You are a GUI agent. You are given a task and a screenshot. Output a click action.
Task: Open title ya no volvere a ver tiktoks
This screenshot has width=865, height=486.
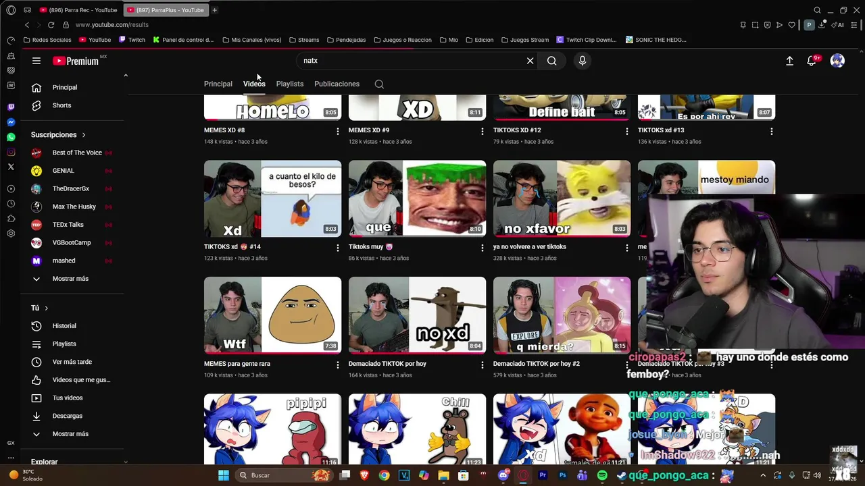(530, 247)
